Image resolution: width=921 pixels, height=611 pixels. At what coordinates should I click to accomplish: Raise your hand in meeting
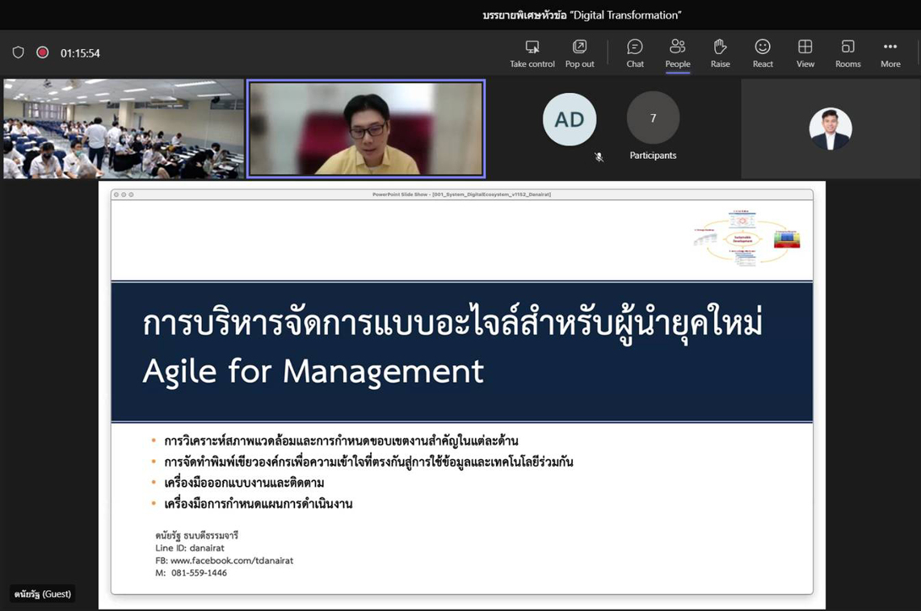[x=720, y=53]
